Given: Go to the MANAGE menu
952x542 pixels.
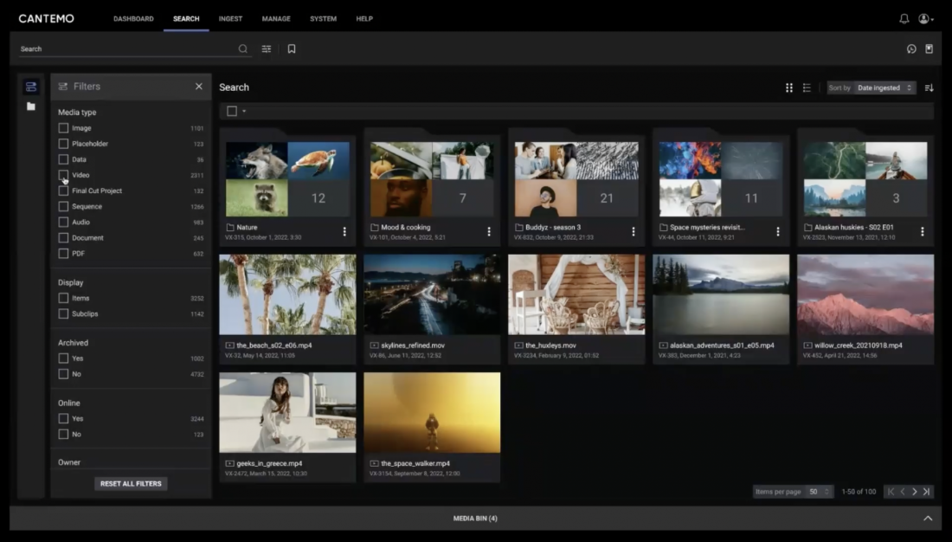Looking at the screenshot, I should point(276,19).
